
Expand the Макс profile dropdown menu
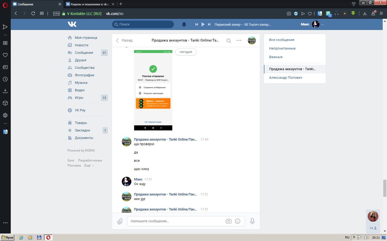pos(323,24)
